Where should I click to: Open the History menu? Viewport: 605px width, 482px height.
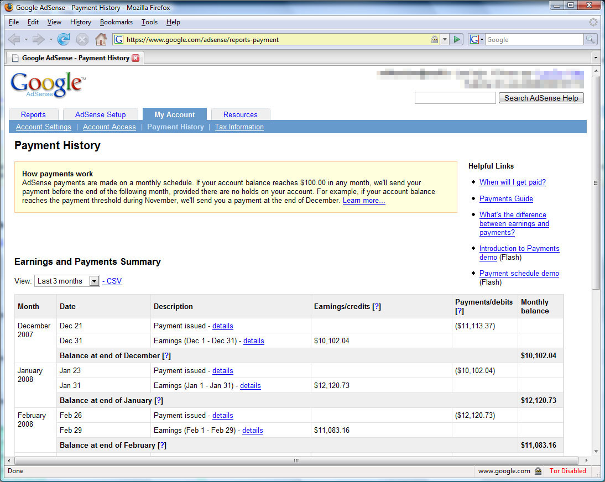[x=81, y=22]
